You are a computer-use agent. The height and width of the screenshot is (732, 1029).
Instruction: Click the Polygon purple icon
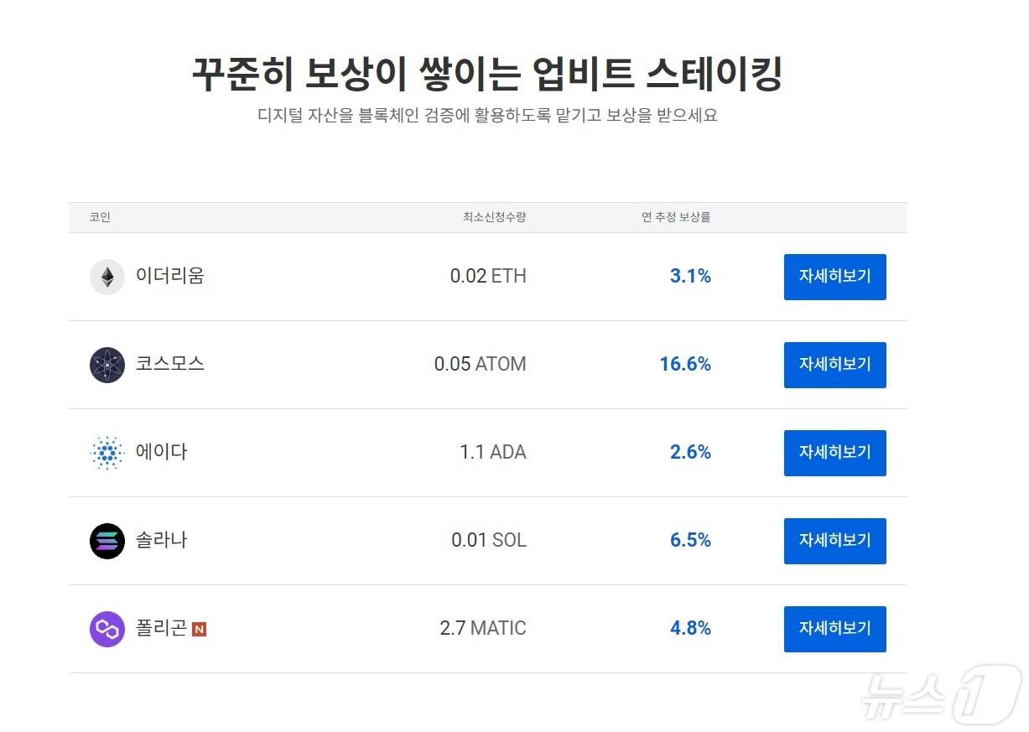pos(107,629)
